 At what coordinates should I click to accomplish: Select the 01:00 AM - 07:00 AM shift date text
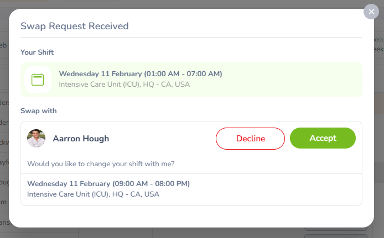(141, 74)
